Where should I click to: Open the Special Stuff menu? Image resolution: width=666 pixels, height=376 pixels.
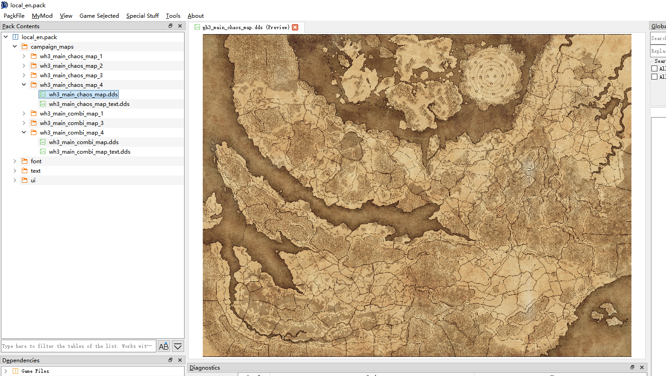pos(142,15)
